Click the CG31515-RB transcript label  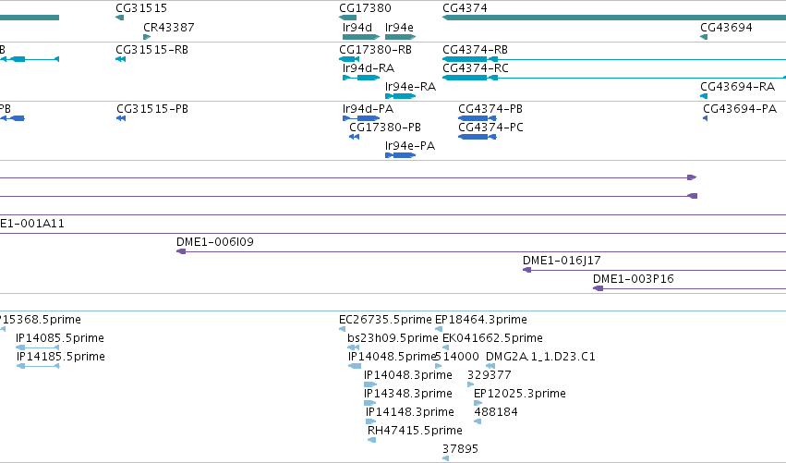[x=151, y=50]
